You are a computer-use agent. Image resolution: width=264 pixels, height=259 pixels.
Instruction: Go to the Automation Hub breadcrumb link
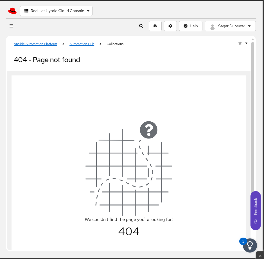[82, 44]
